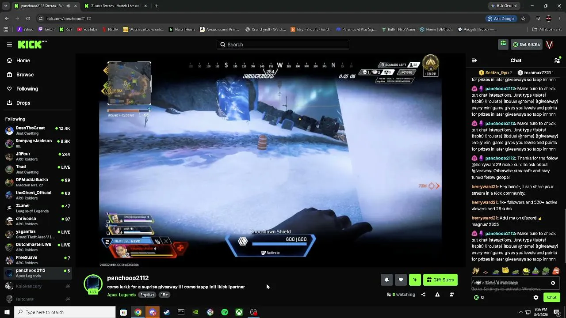This screenshot has width=566, height=318.
Task: Click the green sparkle subscribe button
Action: [415, 280]
